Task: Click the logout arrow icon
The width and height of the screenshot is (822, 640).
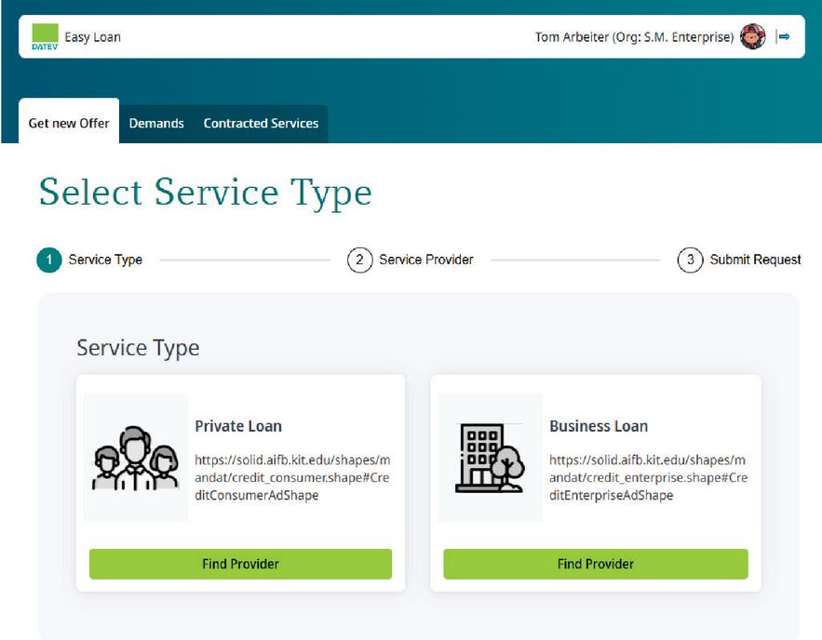Action: [x=784, y=37]
